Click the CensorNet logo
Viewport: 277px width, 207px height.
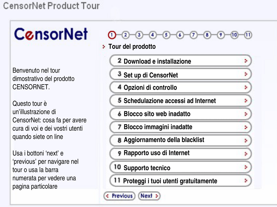[x=51, y=34]
